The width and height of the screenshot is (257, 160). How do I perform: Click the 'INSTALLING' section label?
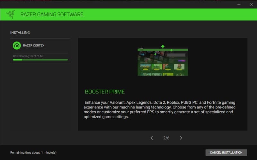tap(20, 33)
